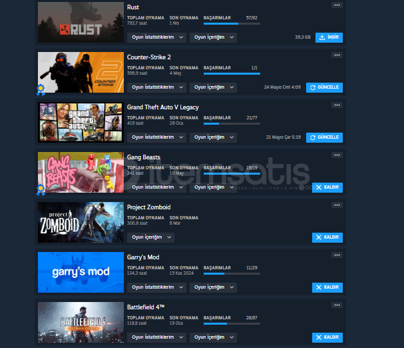Click the perfect-game badge on Gang Beasts
Screen dimensions: 404x348
tap(41, 190)
